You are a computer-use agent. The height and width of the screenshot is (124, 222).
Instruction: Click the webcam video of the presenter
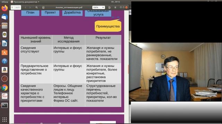[x=175, y=72]
